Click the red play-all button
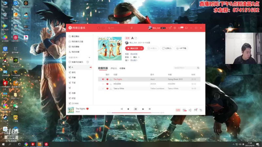262x147 pixels. tap(133, 48)
